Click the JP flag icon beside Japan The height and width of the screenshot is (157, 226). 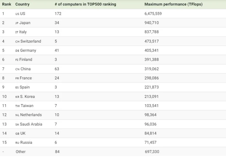(17, 23)
